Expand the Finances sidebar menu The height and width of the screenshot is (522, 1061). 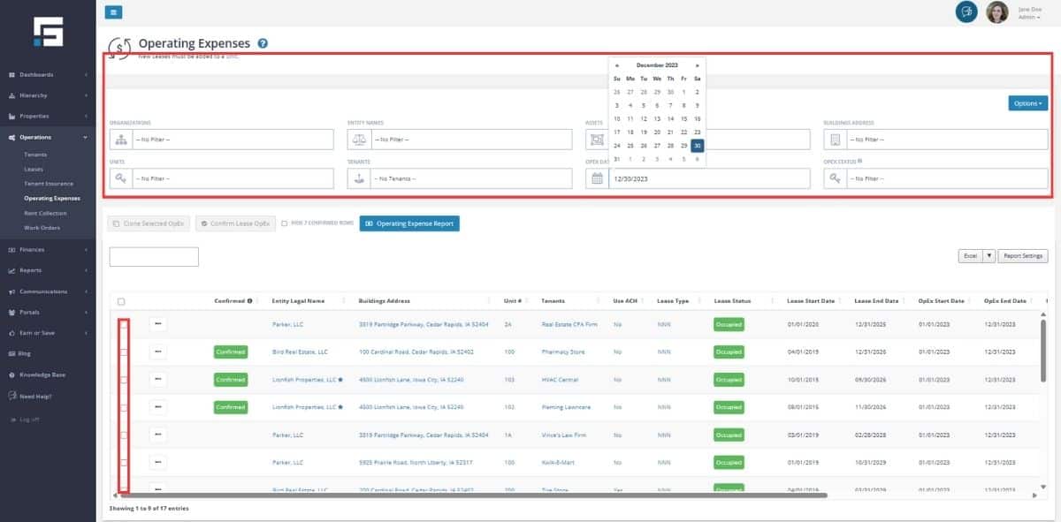click(48, 250)
